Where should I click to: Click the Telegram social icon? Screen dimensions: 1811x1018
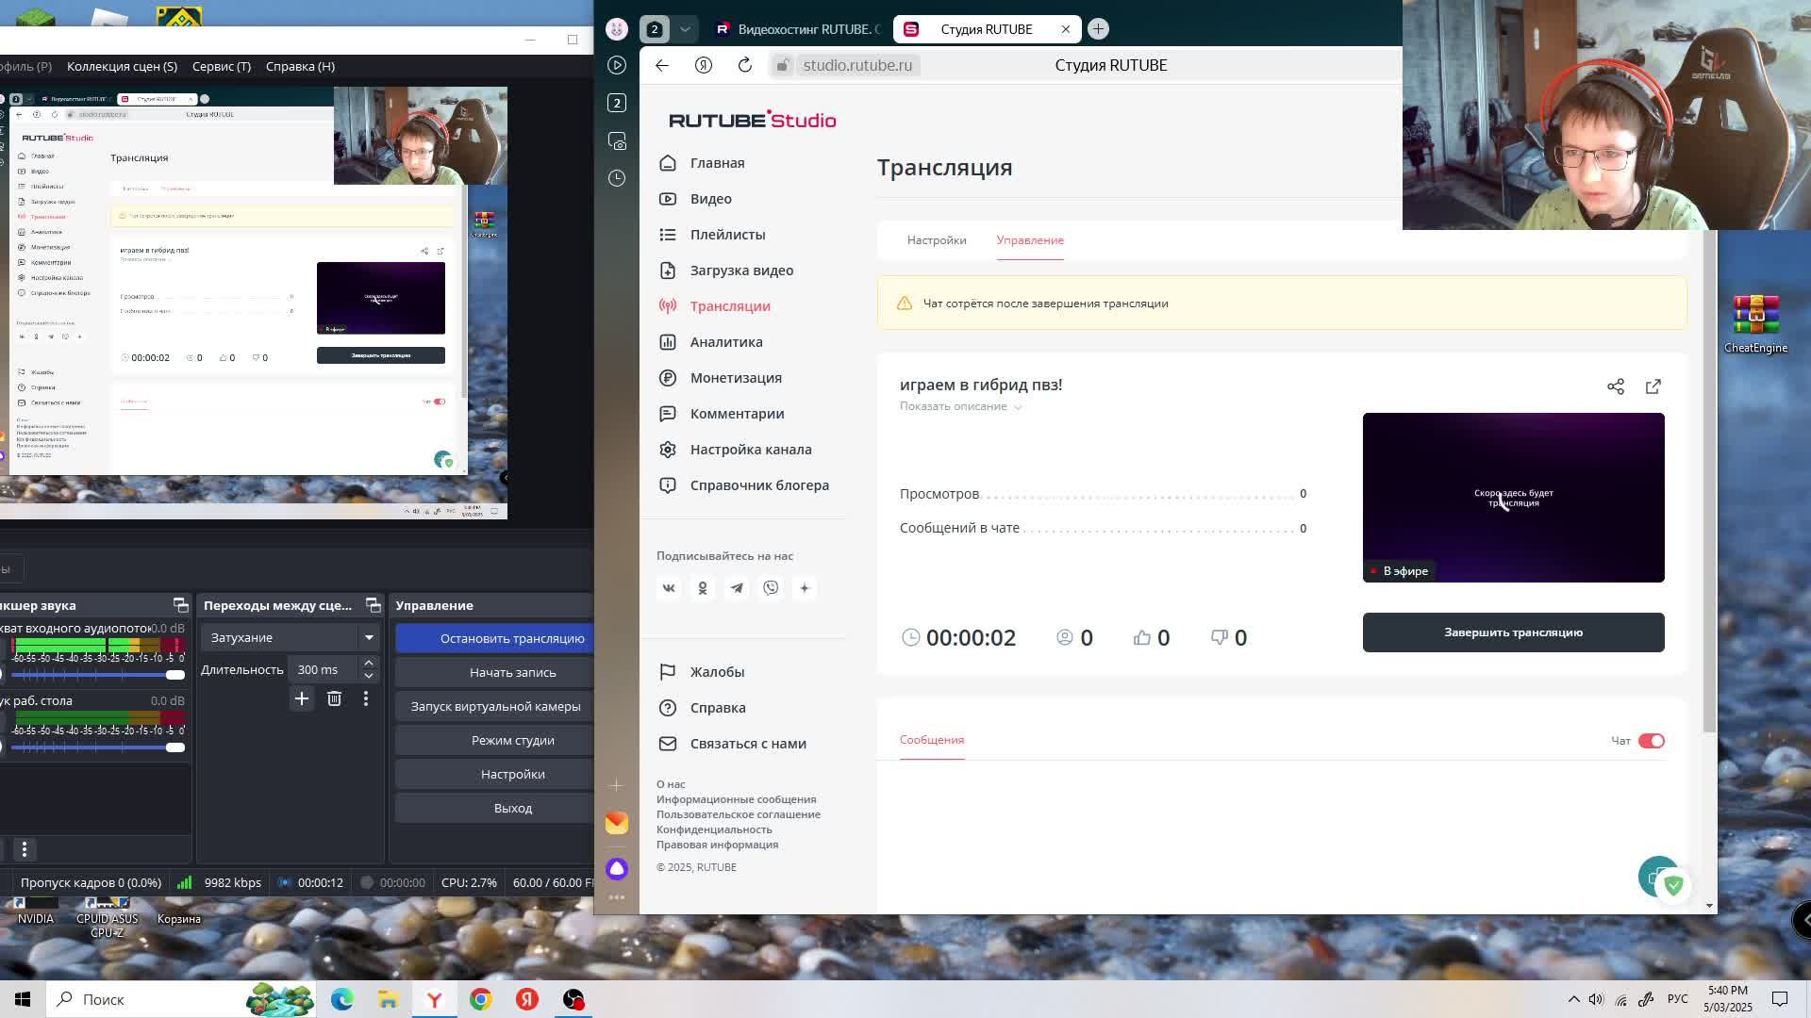737,588
